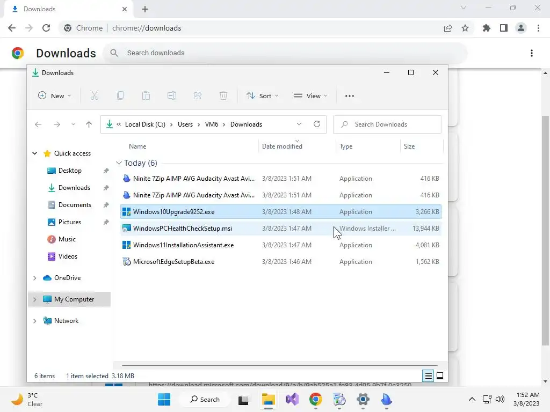Click Chrome page vertical scrollbar
The width and height of the screenshot is (550, 412).
545,230
